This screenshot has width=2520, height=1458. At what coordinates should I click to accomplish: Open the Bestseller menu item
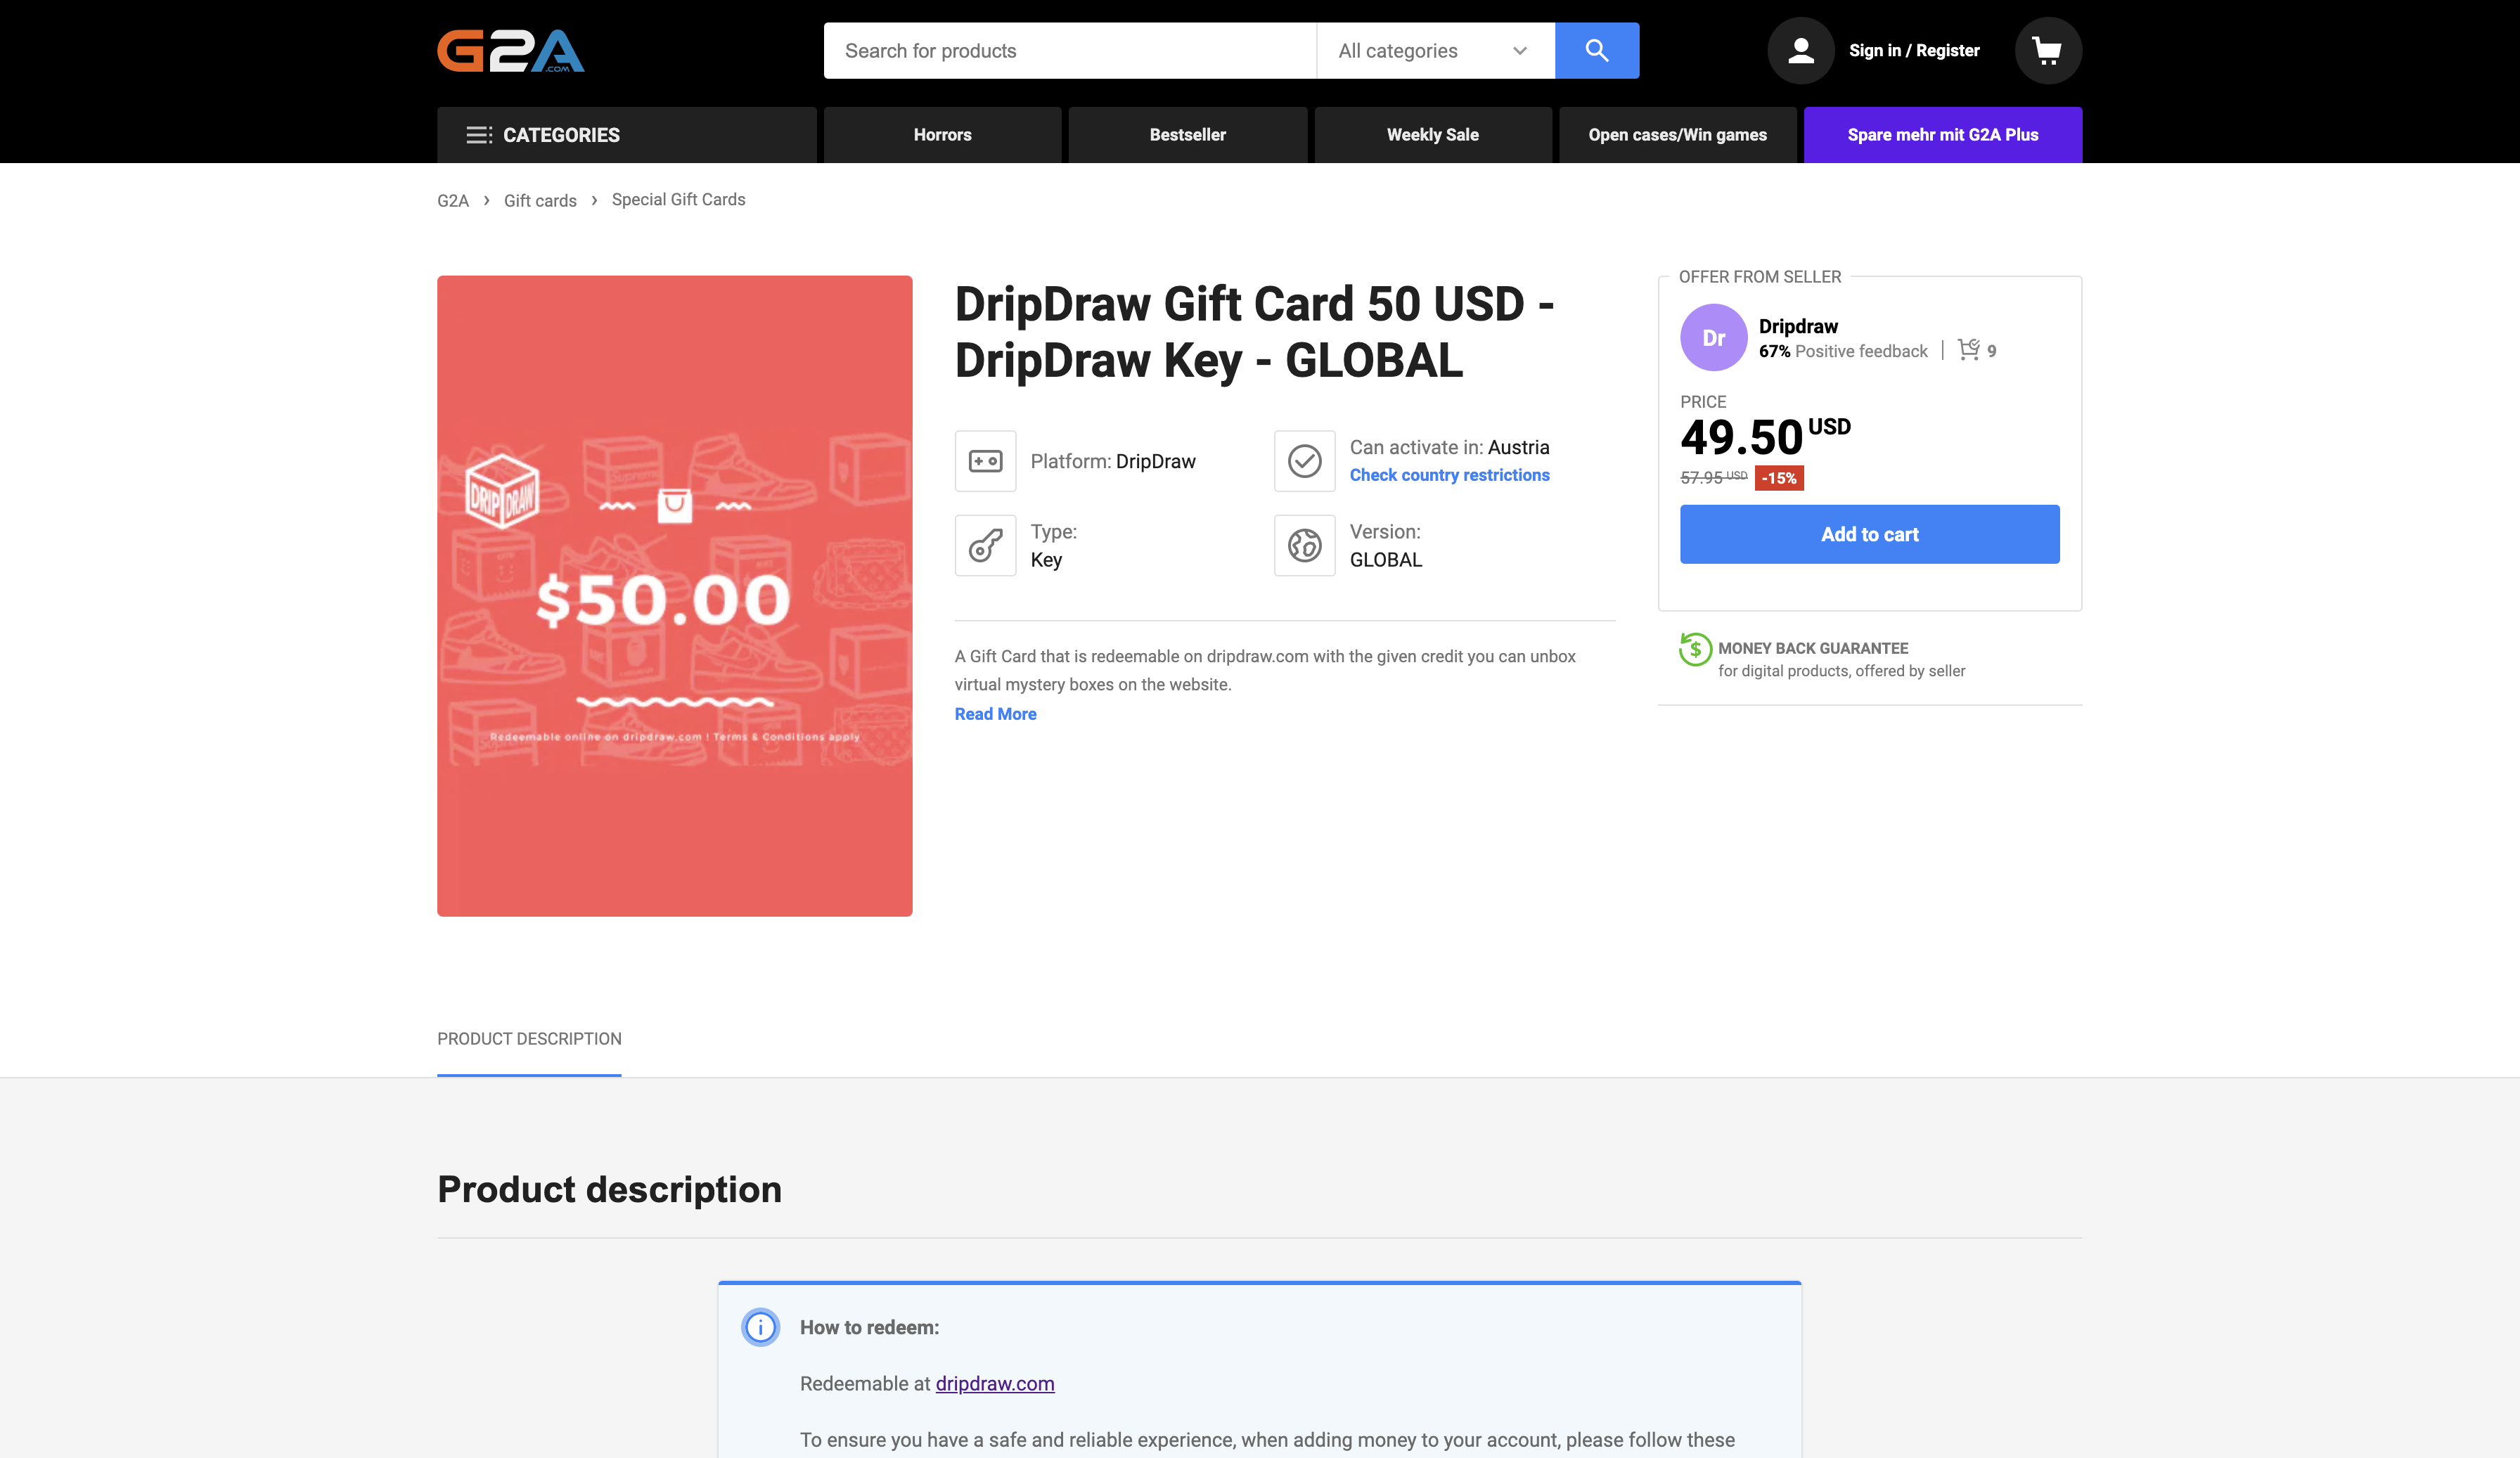pyautogui.click(x=1187, y=135)
